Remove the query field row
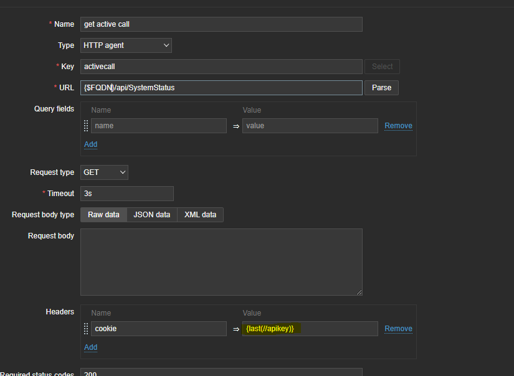The height and width of the screenshot is (376, 514). point(398,126)
